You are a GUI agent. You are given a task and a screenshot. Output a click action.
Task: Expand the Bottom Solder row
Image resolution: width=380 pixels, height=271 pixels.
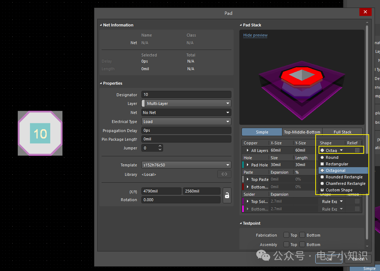pos(247,209)
